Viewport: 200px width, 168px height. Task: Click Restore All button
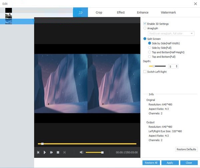[151, 163]
